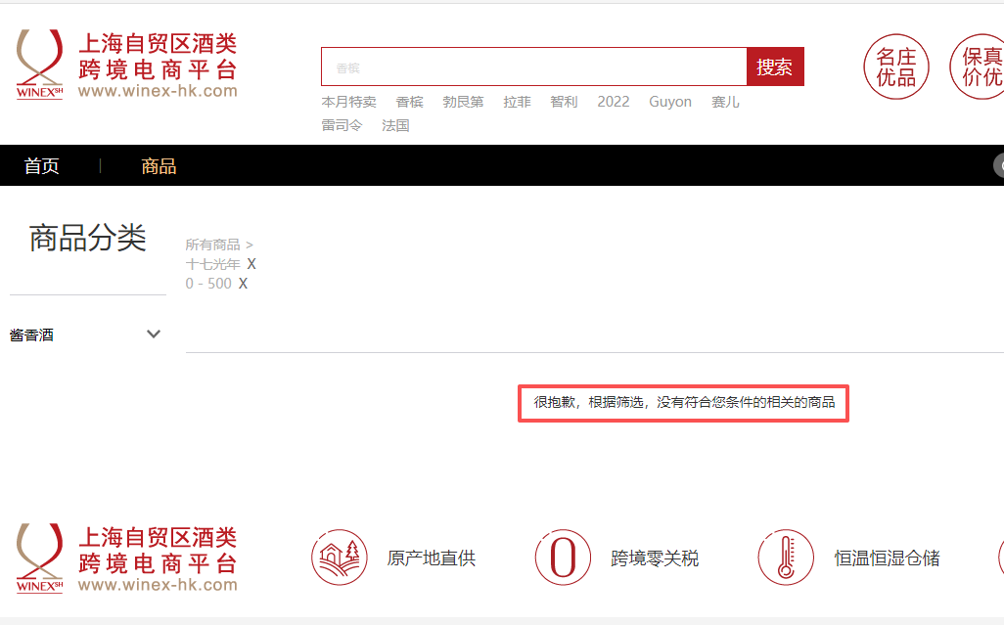Open the 酱香酒 category
The width and height of the screenshot is (1004, 625).
(x=32, y=335)
